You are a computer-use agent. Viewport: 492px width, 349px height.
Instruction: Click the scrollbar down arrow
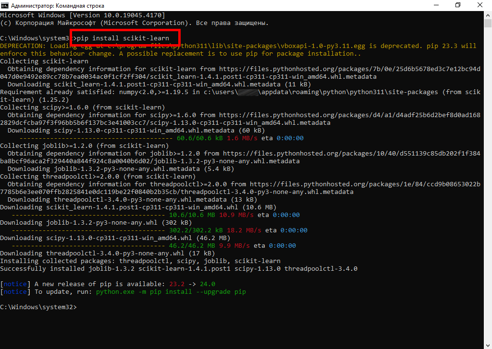[x=488, y=345]
